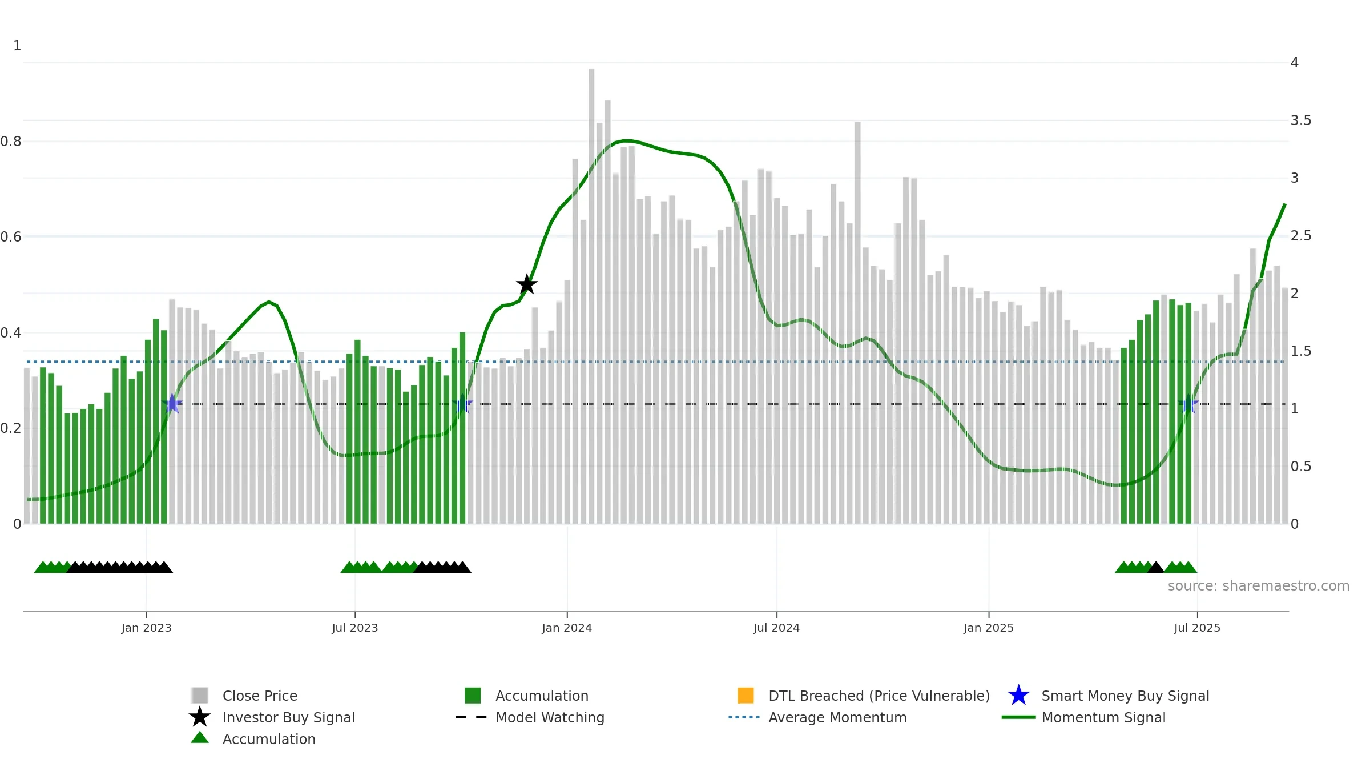The height and width of the screenshot is (771, 1370).
Task: Click the blue Smart Money star near October 2023
Action: point(462,404)
